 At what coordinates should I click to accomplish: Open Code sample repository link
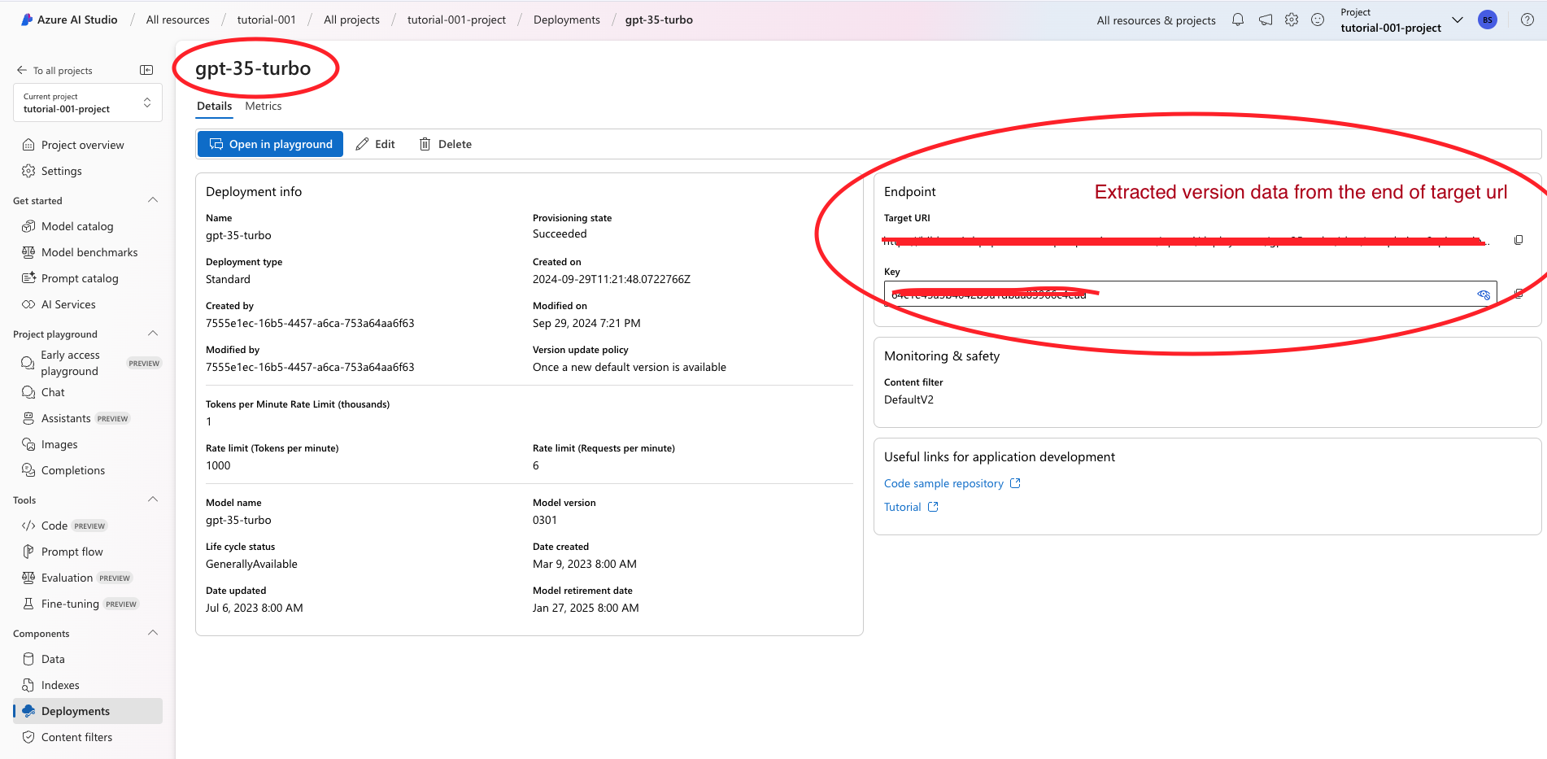(952, 483)
